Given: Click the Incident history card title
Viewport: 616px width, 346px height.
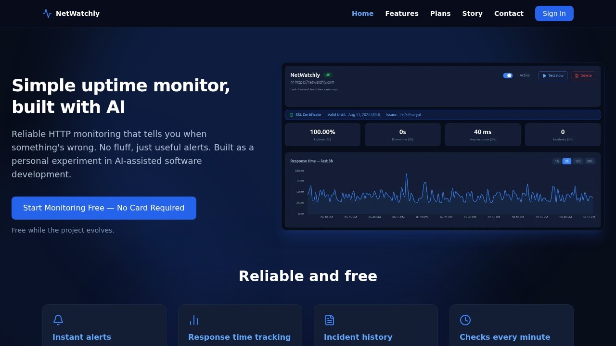Looking at the screenshot, I should pos(358,337).
